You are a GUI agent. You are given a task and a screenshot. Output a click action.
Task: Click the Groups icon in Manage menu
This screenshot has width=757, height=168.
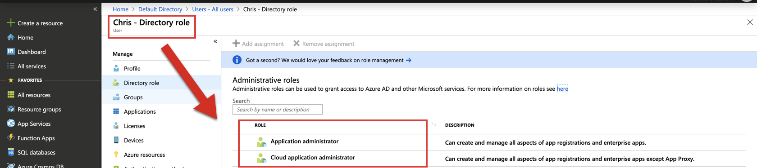coord(116,97)
